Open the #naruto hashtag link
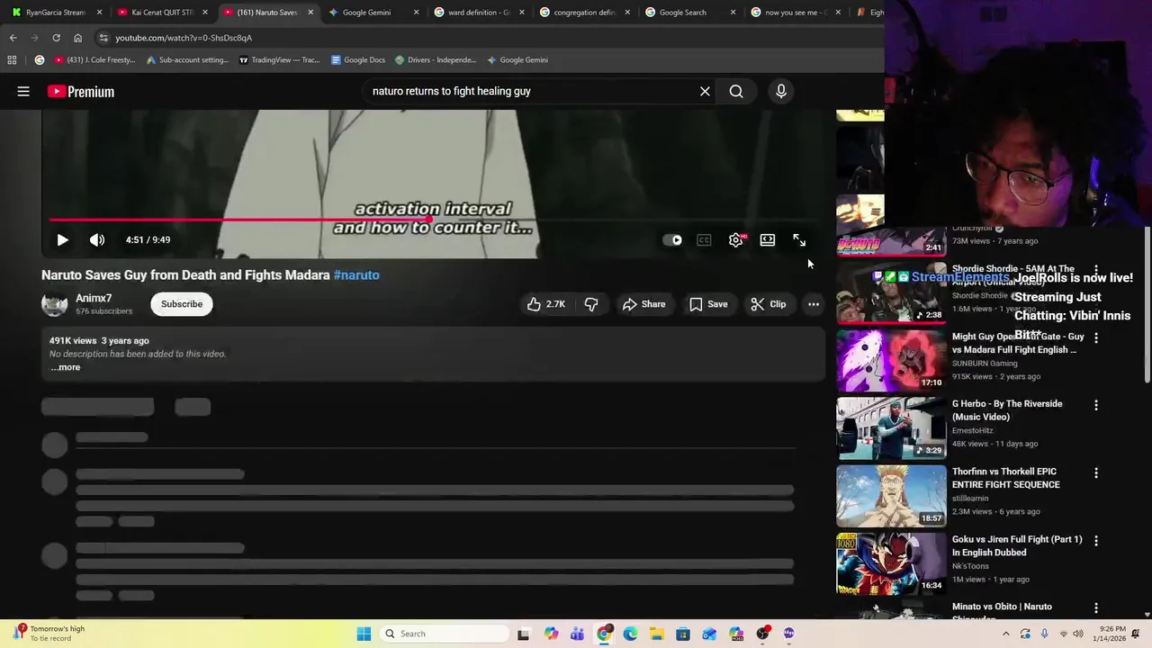This screenshot has height=648, width=1152. point(356,275)
